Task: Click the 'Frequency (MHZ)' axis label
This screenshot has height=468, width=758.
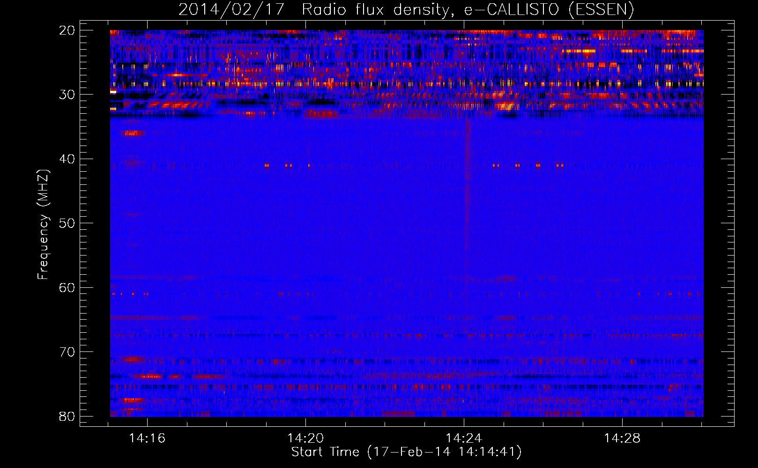Action: [43, 224]
